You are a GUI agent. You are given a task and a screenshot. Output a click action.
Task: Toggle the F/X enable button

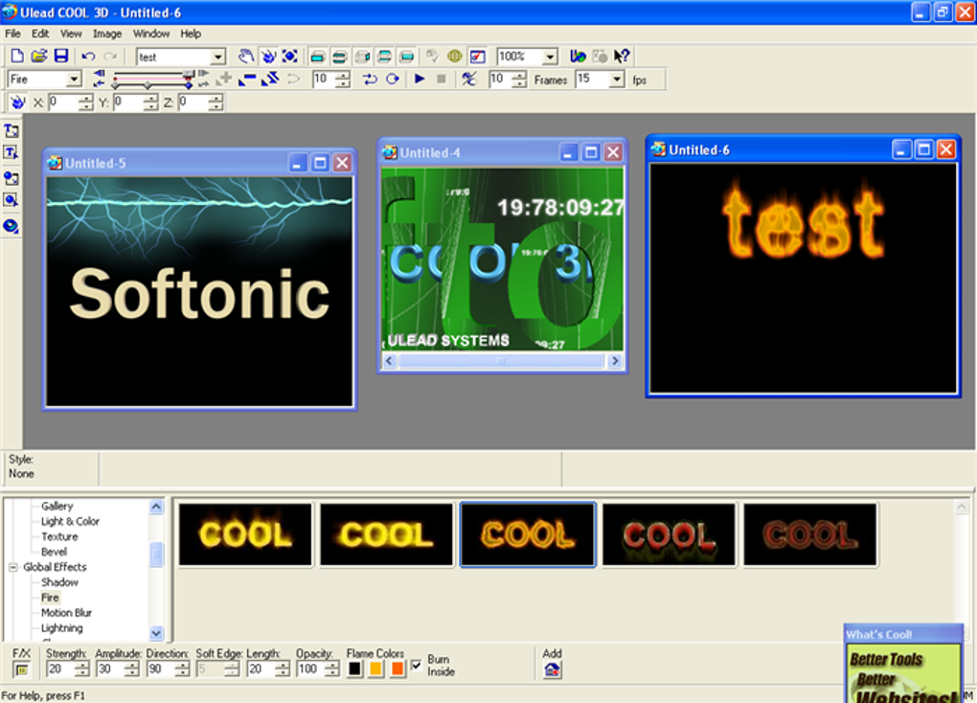[21, 669]
